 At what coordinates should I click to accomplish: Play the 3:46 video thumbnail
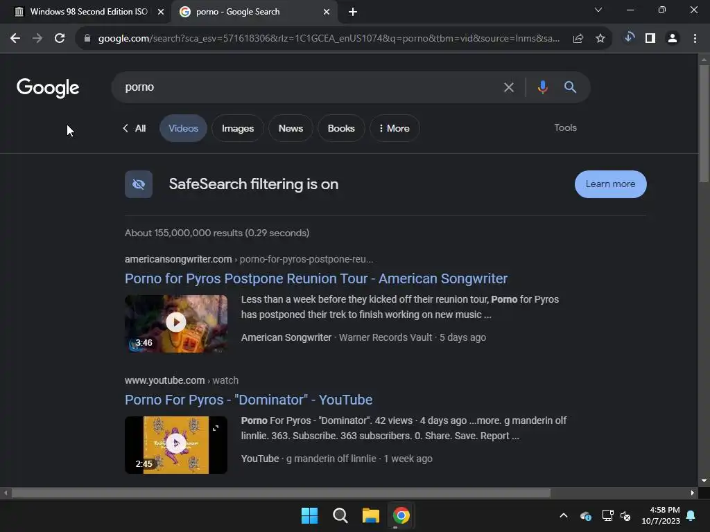click(x=176, y=324)
